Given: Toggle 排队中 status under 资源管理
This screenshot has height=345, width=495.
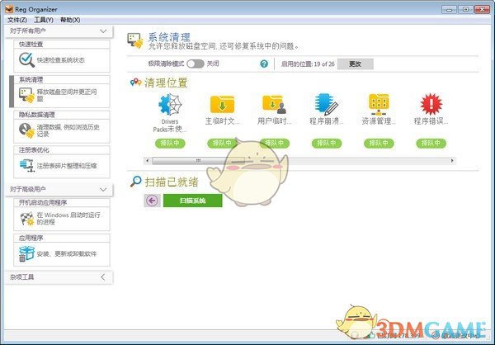Looking at the screenshot, I should pos(379,143).
